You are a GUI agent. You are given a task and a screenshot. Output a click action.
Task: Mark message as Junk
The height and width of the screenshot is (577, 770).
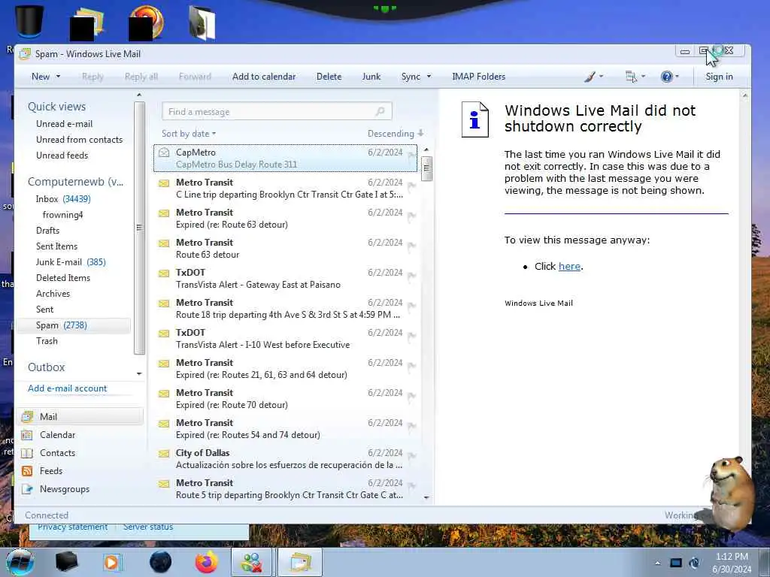(x=371, y=77)
